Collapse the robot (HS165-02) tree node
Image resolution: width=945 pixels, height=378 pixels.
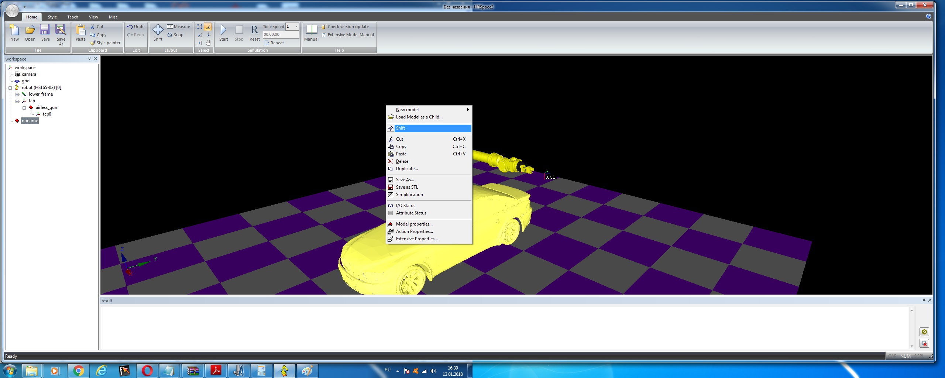tap(10, 88)
